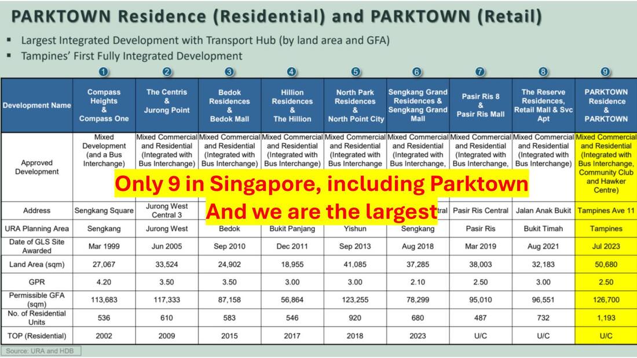Click the 'Yishun' planning area cell
This screenshot has width=637, height=358.
[355, 228]
